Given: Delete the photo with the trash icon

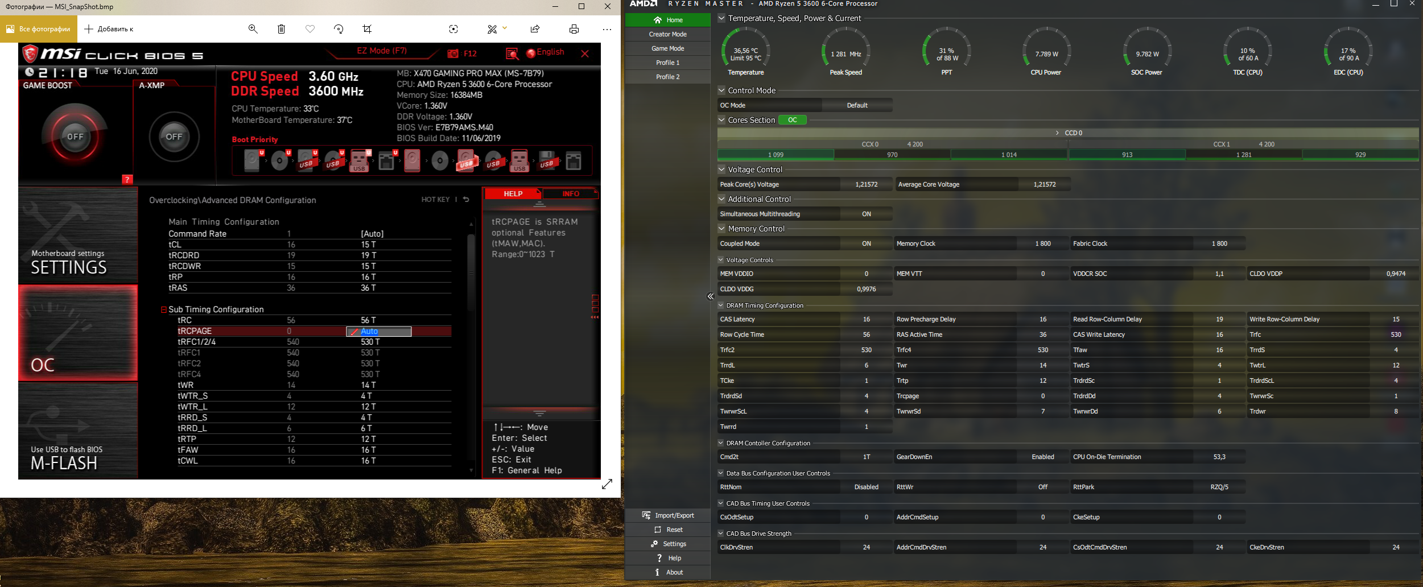Looking at the screenshot, I should 281,29.
